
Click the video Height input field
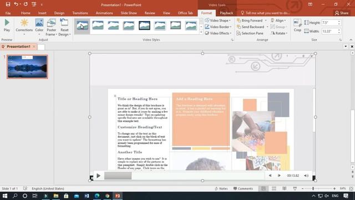click(329, 23)
